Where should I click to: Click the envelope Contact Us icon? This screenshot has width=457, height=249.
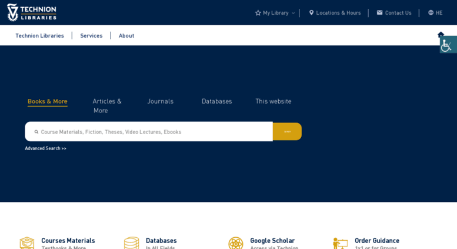379,12
